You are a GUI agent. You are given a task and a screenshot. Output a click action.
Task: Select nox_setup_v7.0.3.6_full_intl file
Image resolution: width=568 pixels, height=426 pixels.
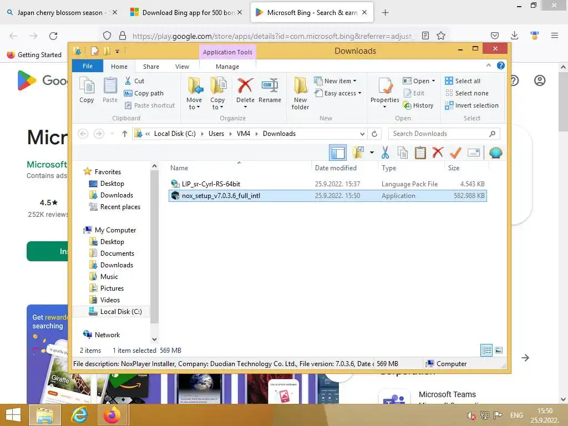(x=327, y=196)
